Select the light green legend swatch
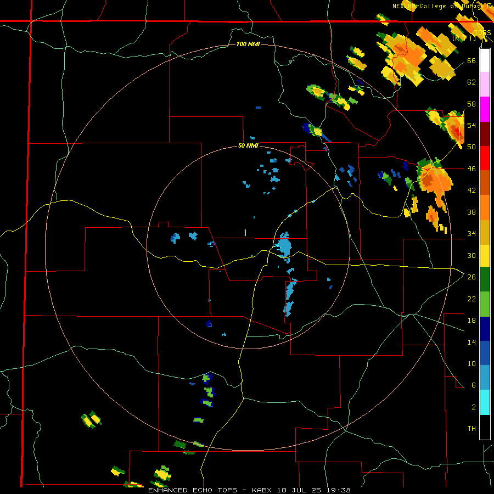Viewport: 494px width, 494px height. tap(485, 304)
